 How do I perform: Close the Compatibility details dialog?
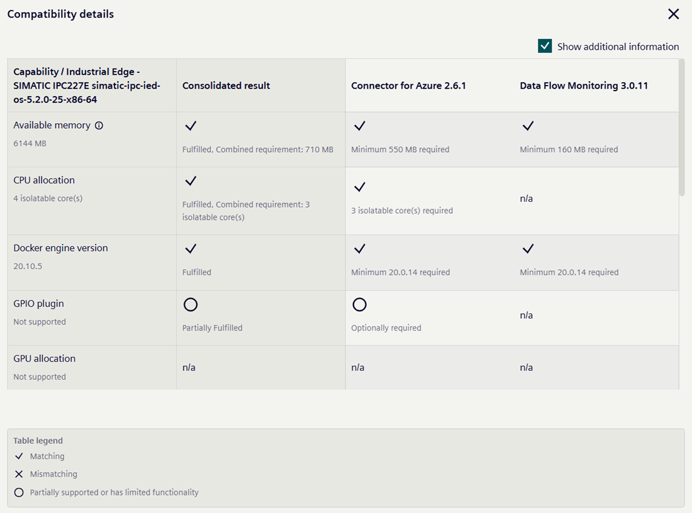[674, 14]
